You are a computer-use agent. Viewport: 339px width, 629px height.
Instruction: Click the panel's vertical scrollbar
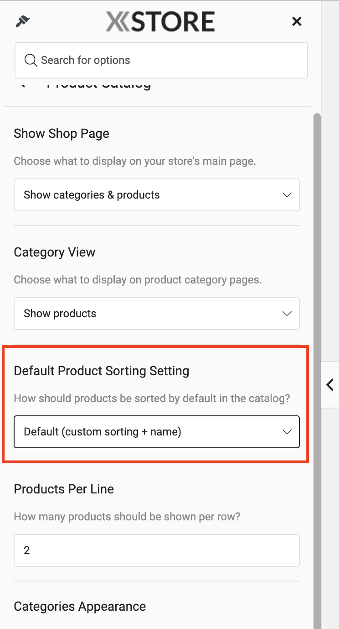317,365
